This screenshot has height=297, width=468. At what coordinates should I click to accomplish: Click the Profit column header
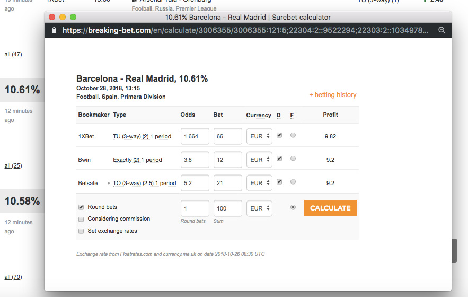(330, 115)
